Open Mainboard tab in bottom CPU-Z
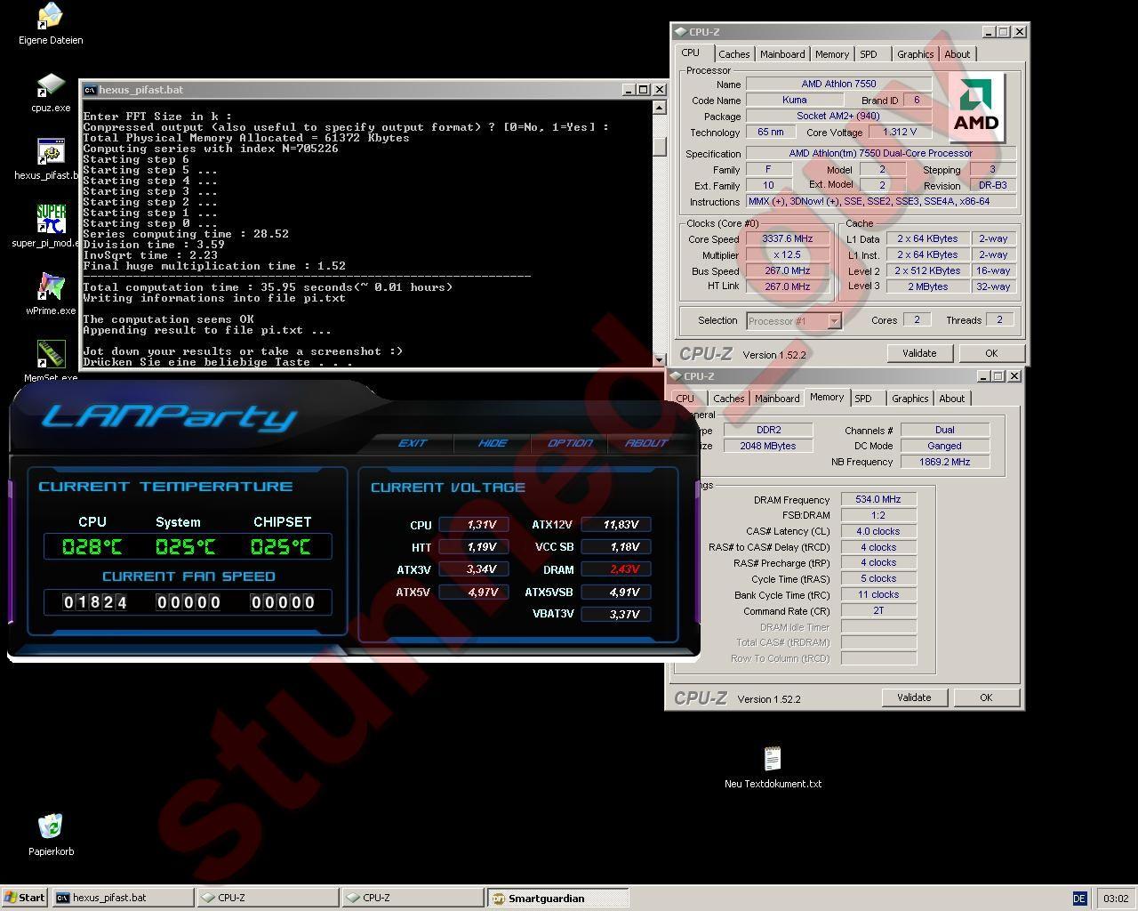The height and width of the screenshot is (911, 1138). point(777,399)
